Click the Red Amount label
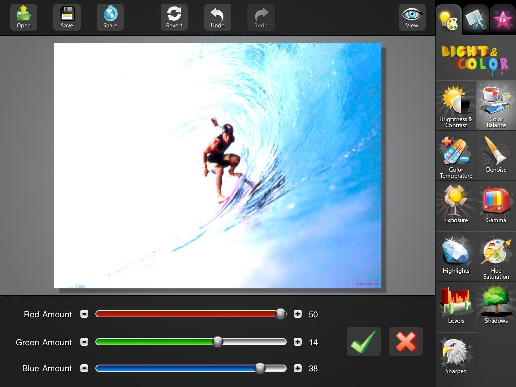Screen dimensions: 516x387 (48, 314)
